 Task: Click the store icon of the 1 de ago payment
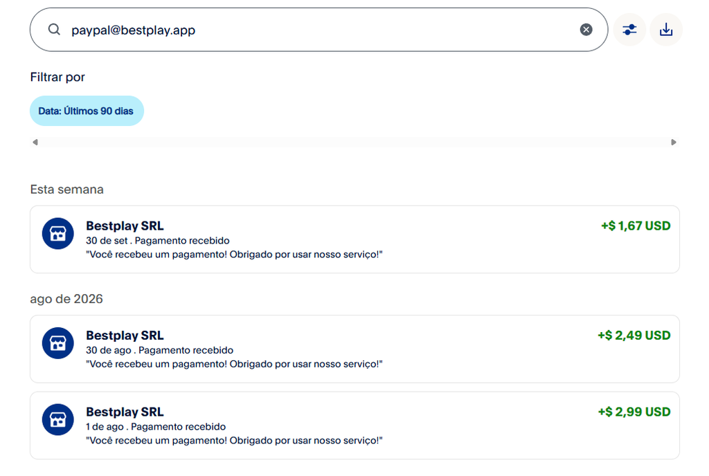click(58, 419)
